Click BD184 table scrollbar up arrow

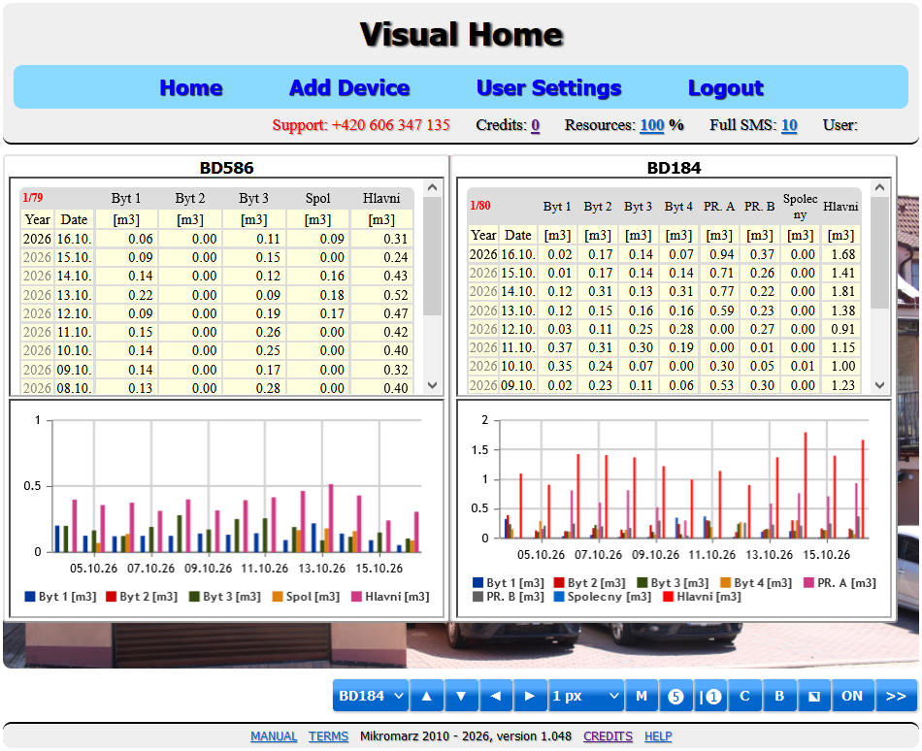[x=879, y=187]
